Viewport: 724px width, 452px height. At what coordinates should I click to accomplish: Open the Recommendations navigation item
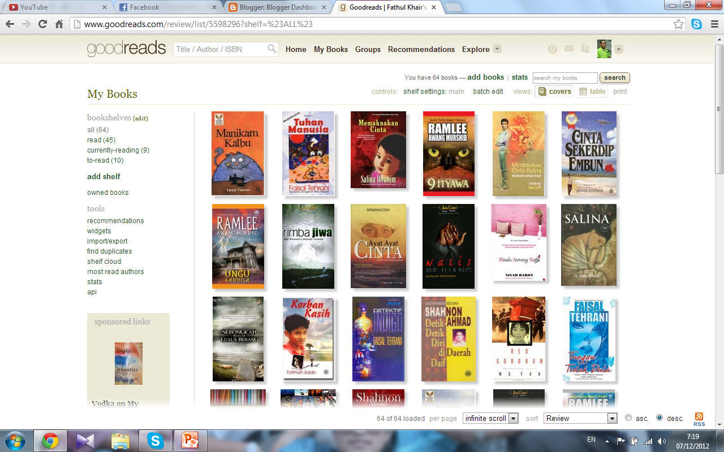click(421, 49)
